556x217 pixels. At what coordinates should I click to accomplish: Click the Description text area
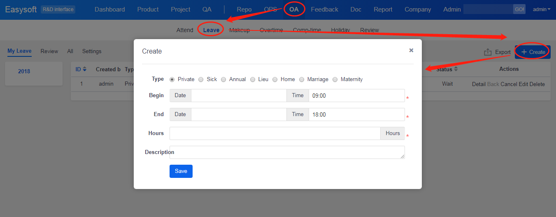pyautogui.click(x=287, y=152)
